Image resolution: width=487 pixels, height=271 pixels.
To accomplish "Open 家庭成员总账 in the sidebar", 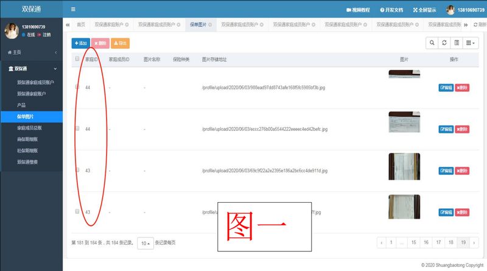I will (29, 128).
